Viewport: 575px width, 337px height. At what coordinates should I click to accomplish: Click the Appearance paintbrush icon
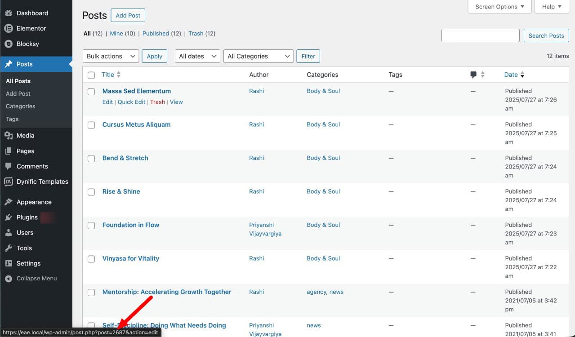9,202
